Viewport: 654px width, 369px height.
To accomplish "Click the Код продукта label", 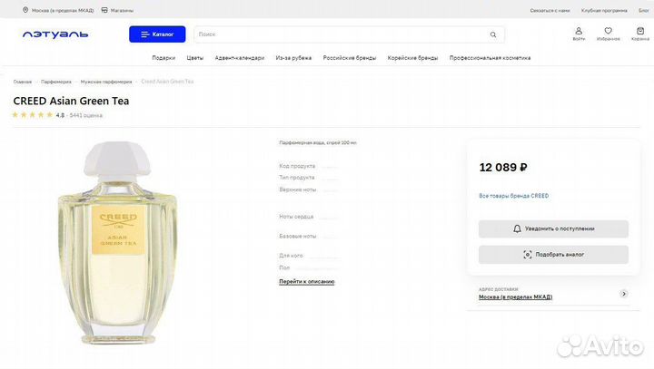I will click(x=297, y=166).
